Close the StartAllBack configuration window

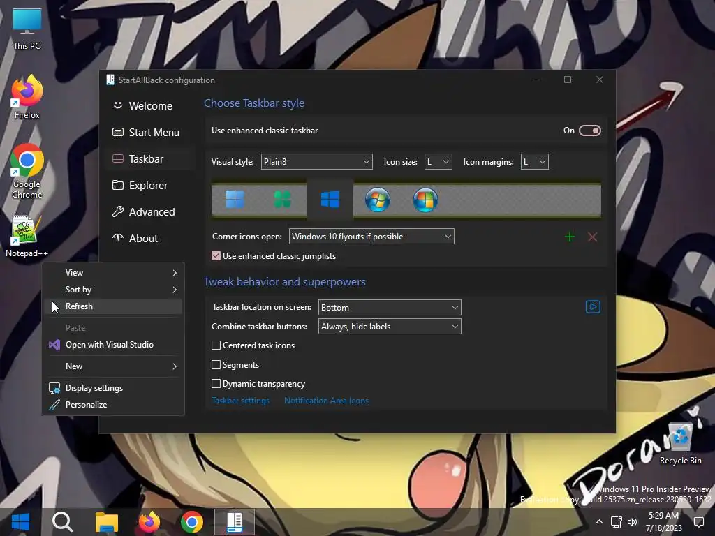[600, 80]
